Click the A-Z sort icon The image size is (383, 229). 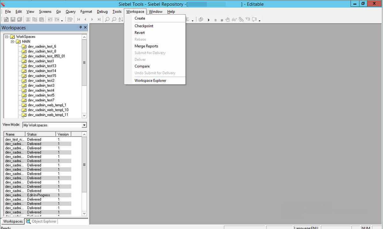click(x=121, y=20)
